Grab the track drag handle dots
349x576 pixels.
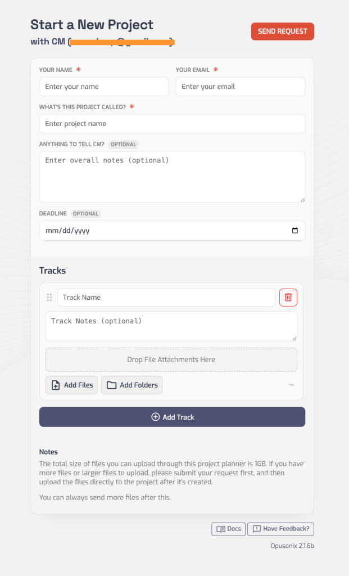pos(49,297)
